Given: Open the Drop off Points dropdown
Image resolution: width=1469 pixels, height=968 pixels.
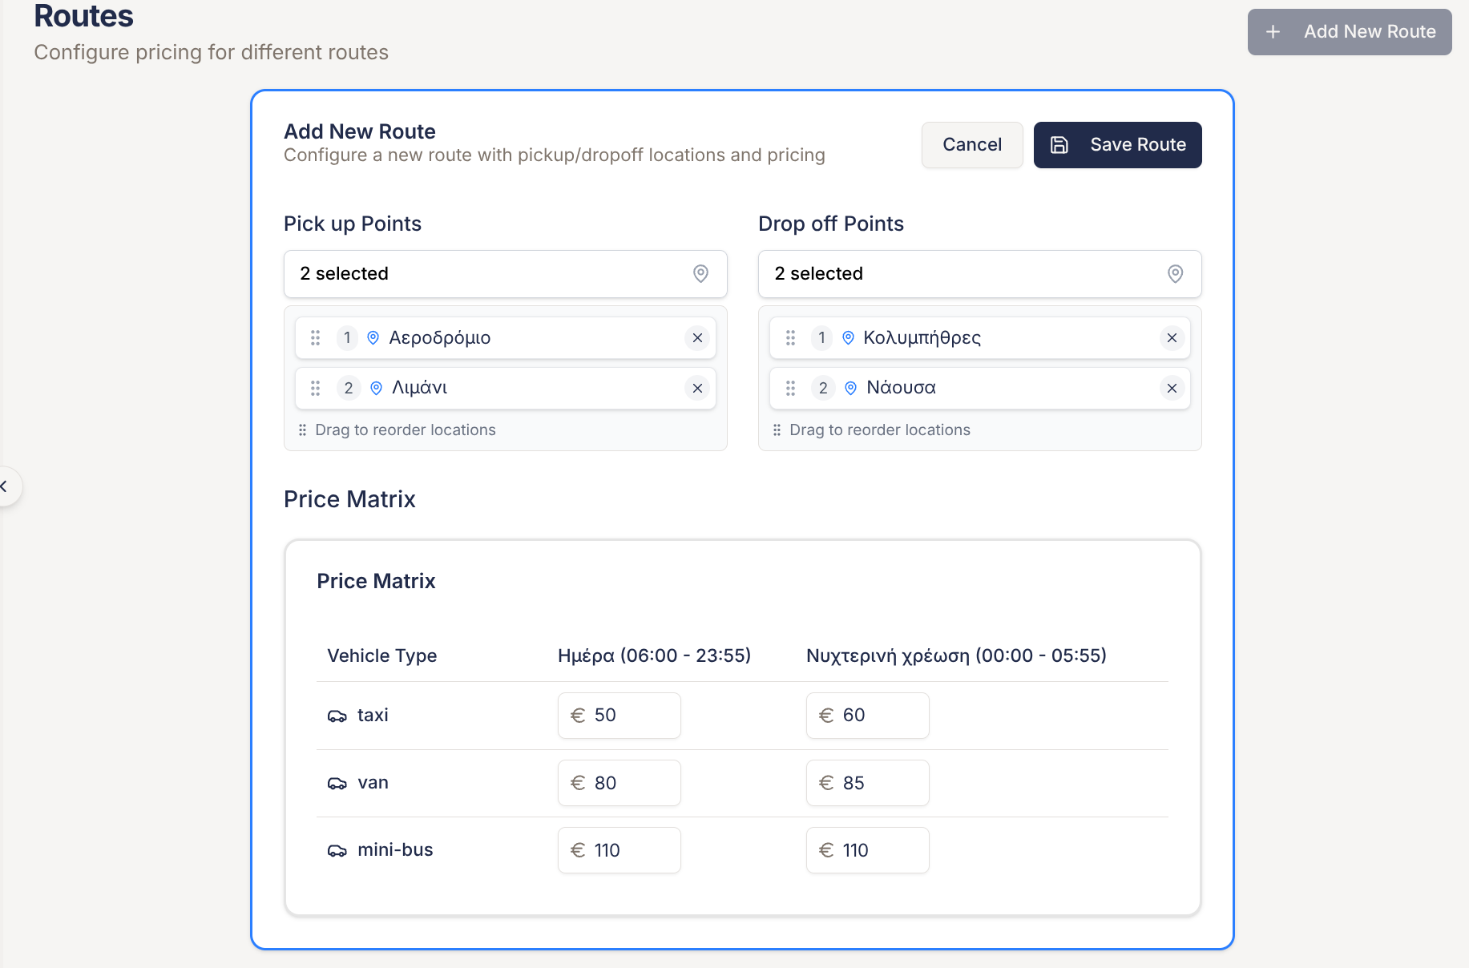Looking at the screenshot, I should (979, 274).
